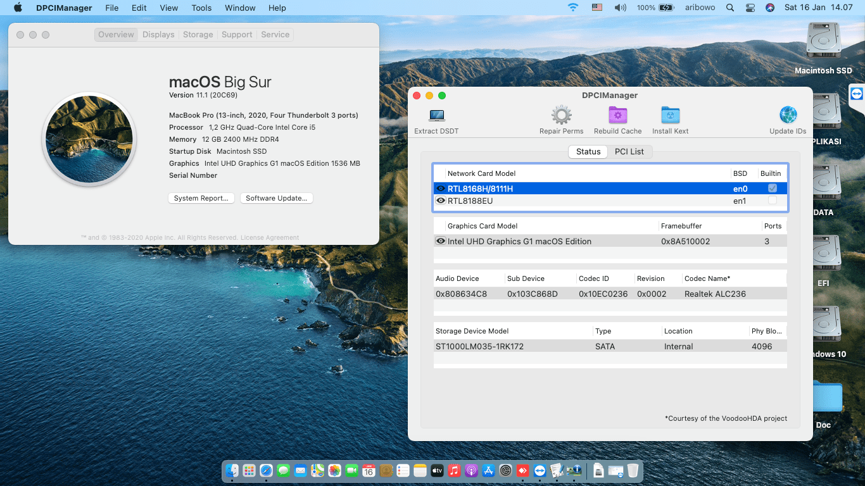The width and height of the screenshot is (865, 486).
Task: Open Control Center in menu bar
Action: 750,8
